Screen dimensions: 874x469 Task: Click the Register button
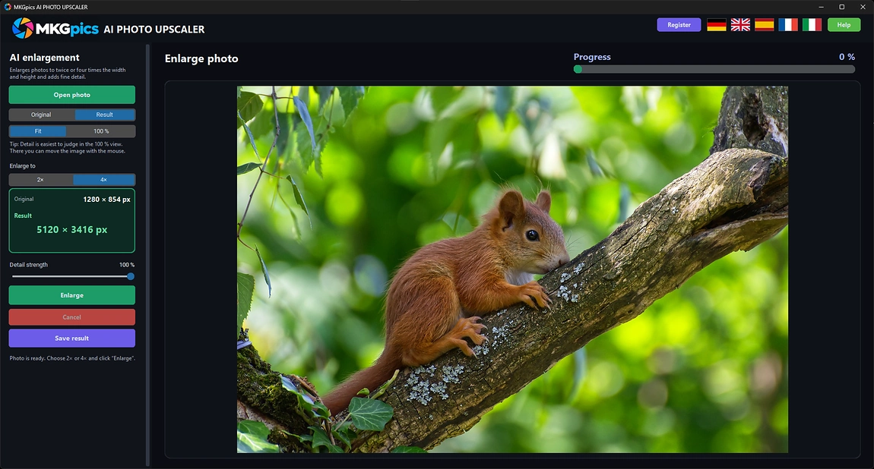click(679, 24)
